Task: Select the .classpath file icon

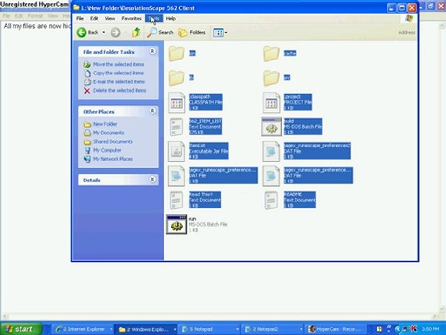Action: (x=177, y=102)
